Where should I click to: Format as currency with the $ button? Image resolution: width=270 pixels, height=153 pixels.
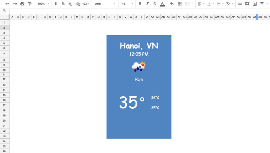[x=56, y=4]
